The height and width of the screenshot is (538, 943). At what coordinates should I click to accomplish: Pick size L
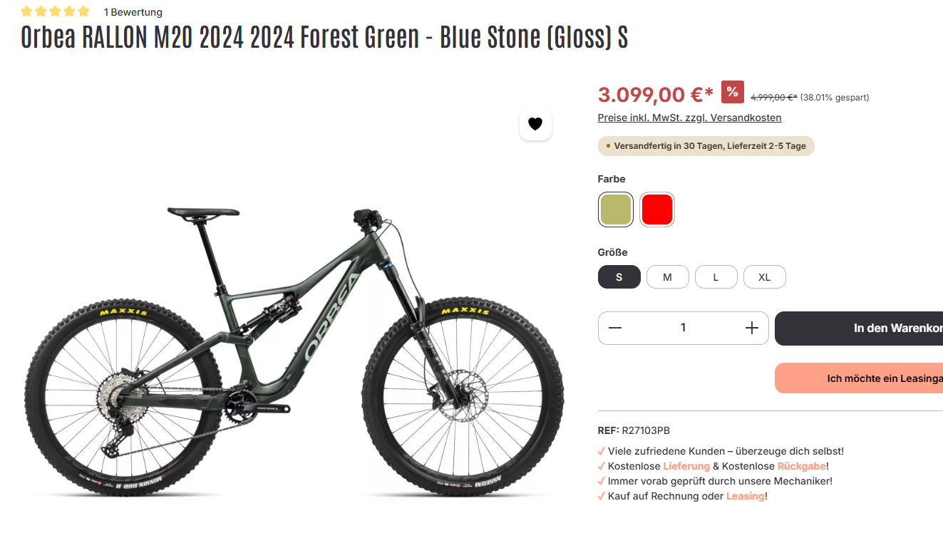pos(716,277)
